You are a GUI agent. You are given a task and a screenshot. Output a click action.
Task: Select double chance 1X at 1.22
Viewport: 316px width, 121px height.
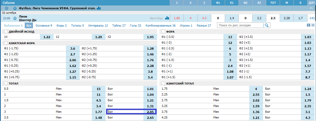click(47, 37)
